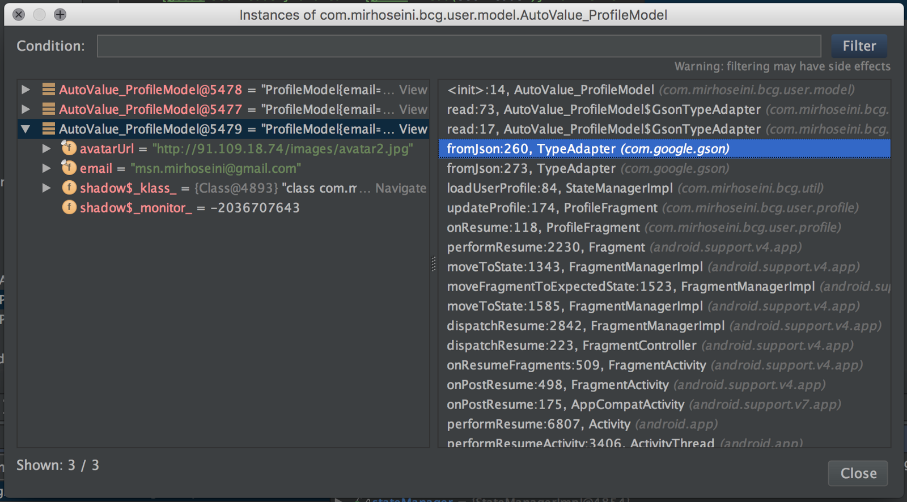This screenshot has height=502, width=907.
Task: Expand the AutoValue_ProfileModel@5478 instance
Action: (x=26, y=90)
